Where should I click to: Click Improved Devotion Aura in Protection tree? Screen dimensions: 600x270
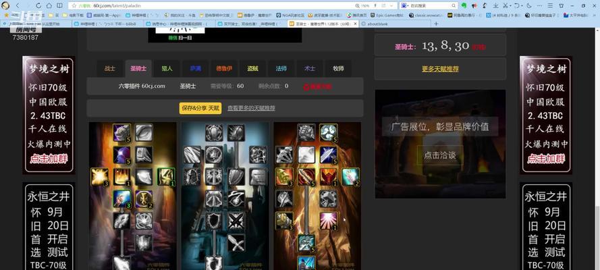214,133
